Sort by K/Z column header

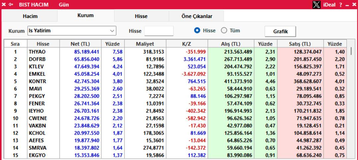click(187, 44)
